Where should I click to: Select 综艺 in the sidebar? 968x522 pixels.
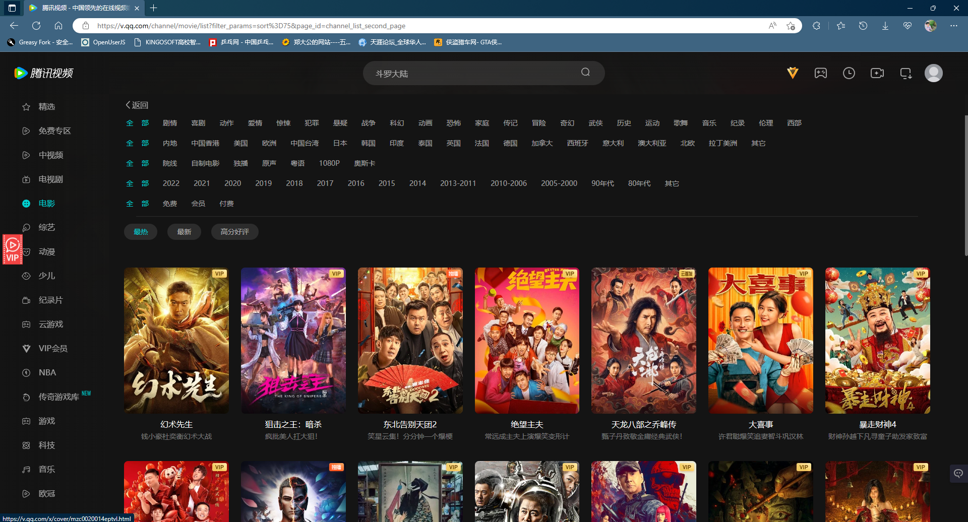(x=46, y=228)
